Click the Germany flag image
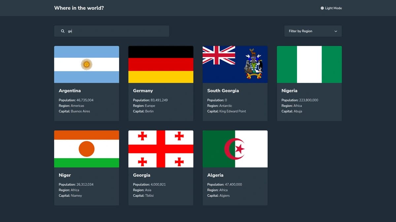This screenshot has width=396, height=222. tap(161, 64)
